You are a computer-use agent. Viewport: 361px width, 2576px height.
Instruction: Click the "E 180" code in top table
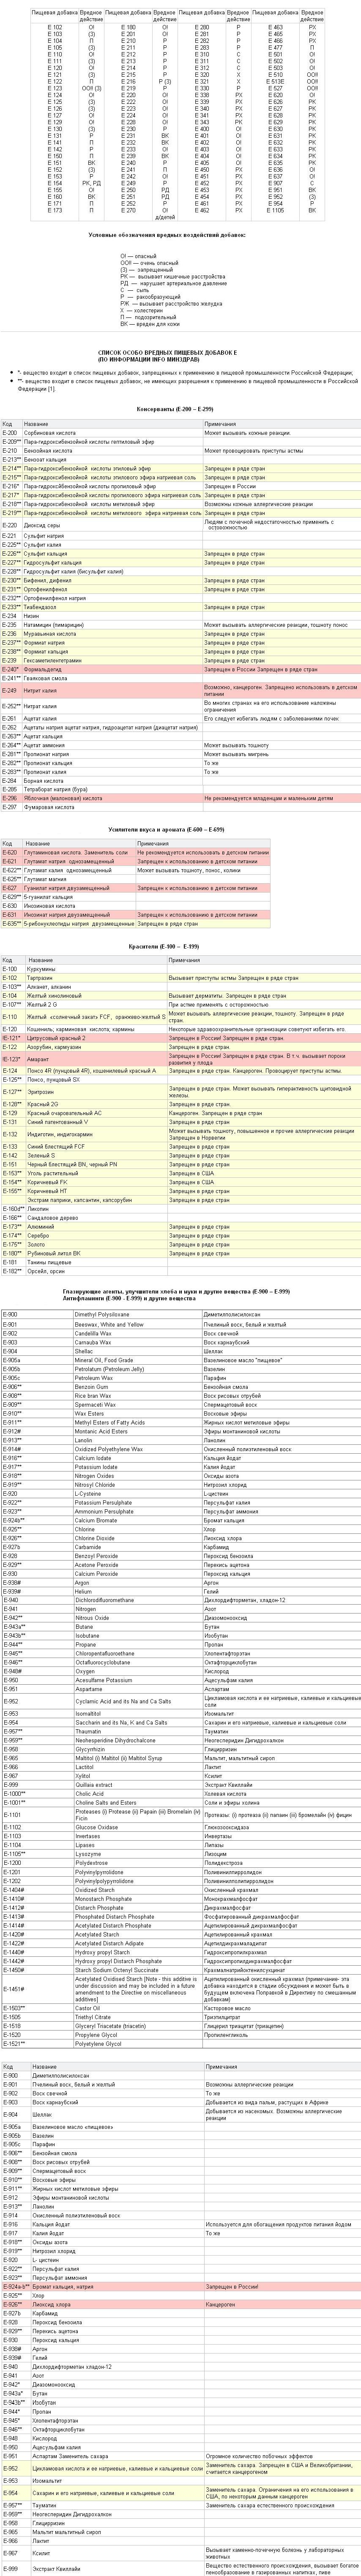point(128,27)
